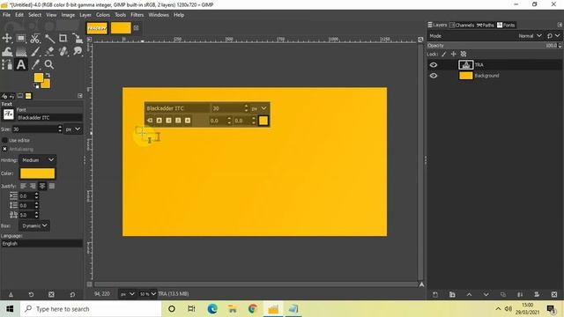The height and width of the screenshot is (317, 564).
Task: Toggle the Use editor checkbox
Action: tap(4, 140)
